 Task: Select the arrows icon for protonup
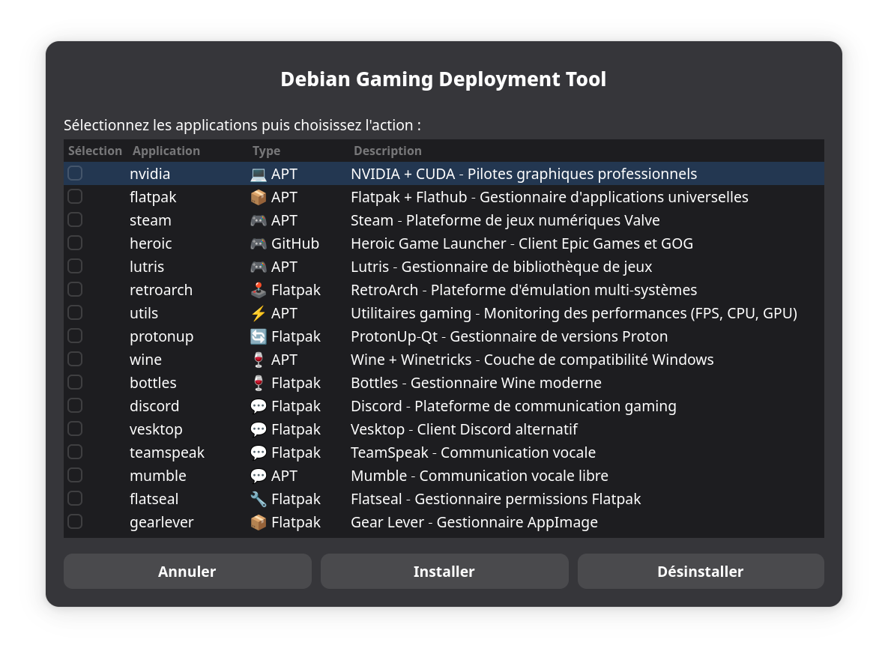(258, 336)
